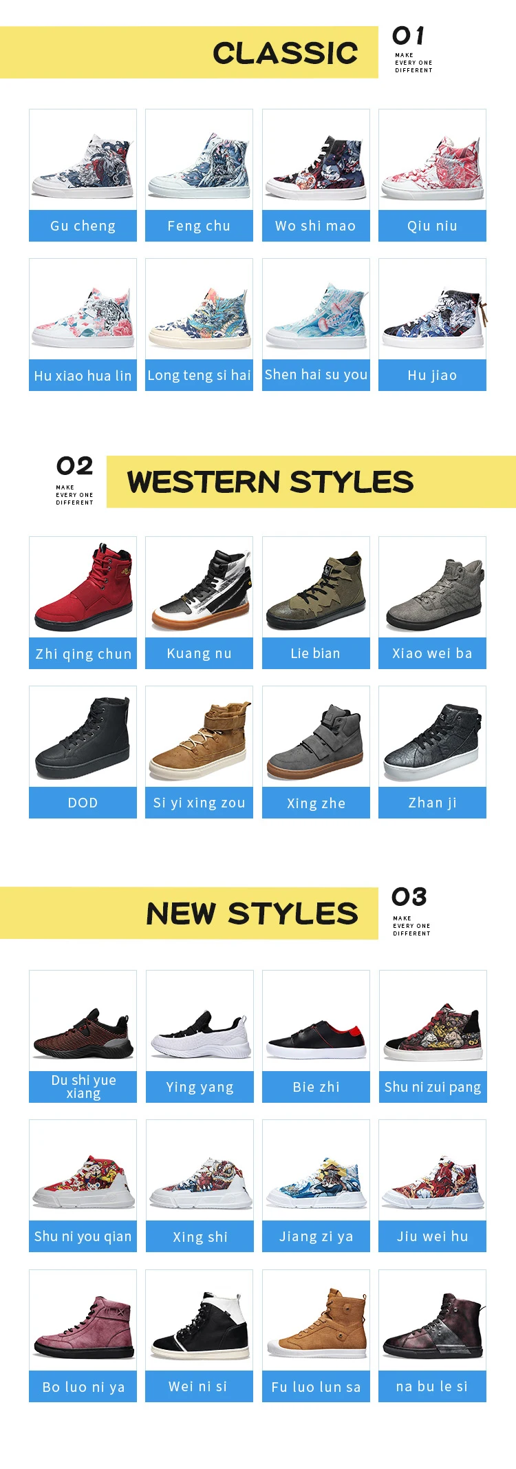Select the Long teng si hai label
The width and height of the screenshot is (516, 1469).
click(199, 375)
